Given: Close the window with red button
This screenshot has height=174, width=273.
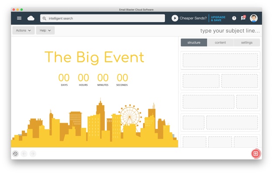Looking at the screenshot, I should click(x=14, y=10).
